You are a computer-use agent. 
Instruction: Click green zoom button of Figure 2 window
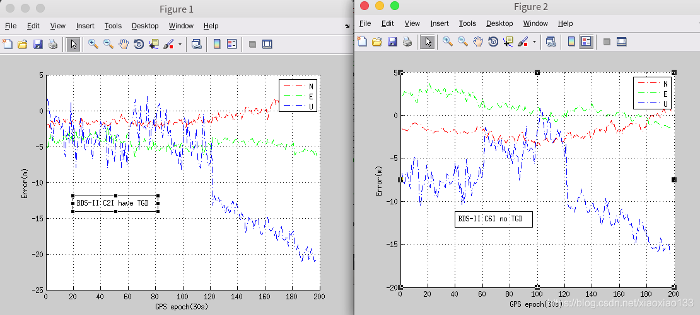[394, 6]
